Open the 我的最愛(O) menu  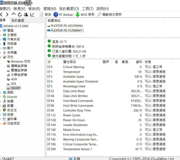tap(69, 8)
